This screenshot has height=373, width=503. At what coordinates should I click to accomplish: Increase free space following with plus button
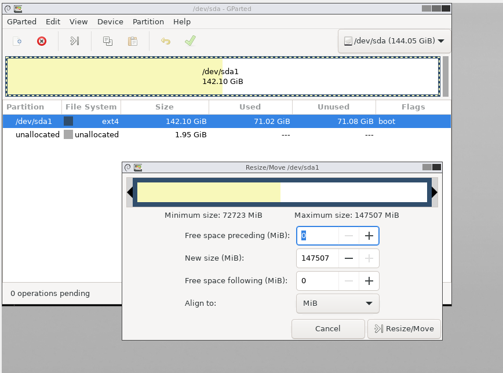[x=368, y=281]
